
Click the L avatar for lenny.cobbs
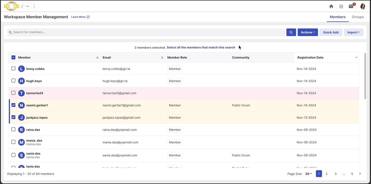click(x=21, y=69)
